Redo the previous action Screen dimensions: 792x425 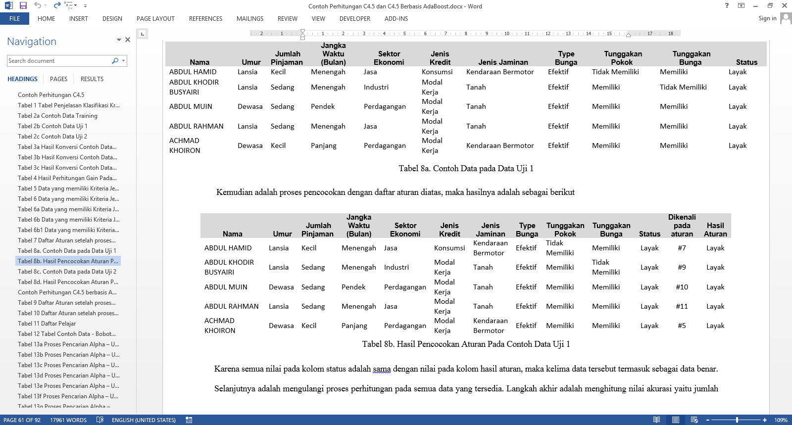pyautogui.click(x=57, y=5)
